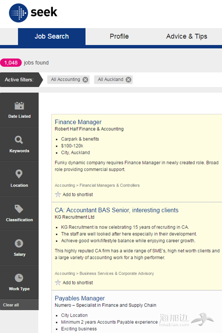Open the Work Type clock filter
222x333 pixels.
point(19,282)
